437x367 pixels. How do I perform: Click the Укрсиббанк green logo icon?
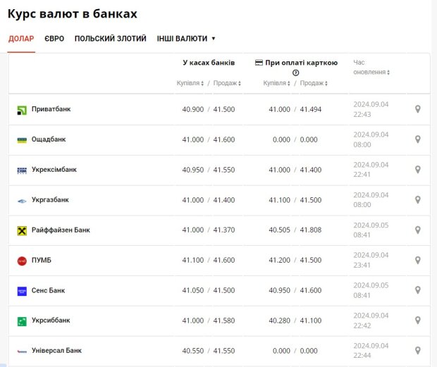coord(22,321)
